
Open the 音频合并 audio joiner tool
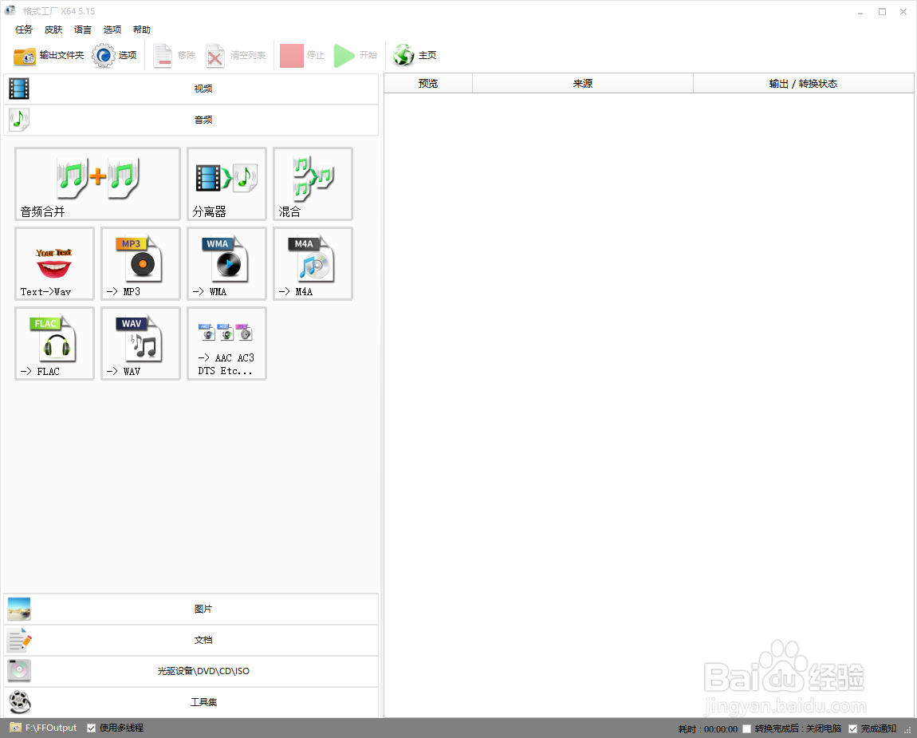(97, 184)
